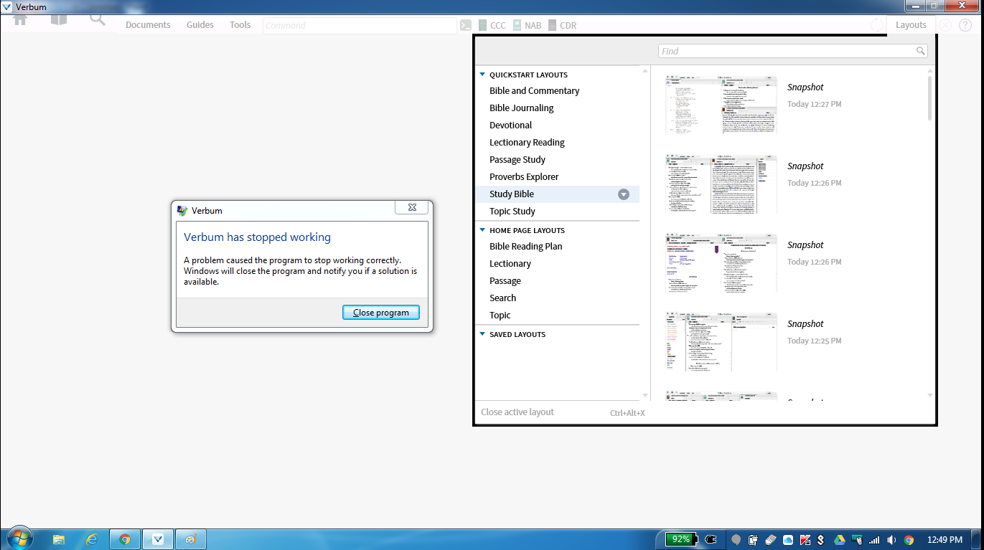Select Devotional layout

(511, 125)
